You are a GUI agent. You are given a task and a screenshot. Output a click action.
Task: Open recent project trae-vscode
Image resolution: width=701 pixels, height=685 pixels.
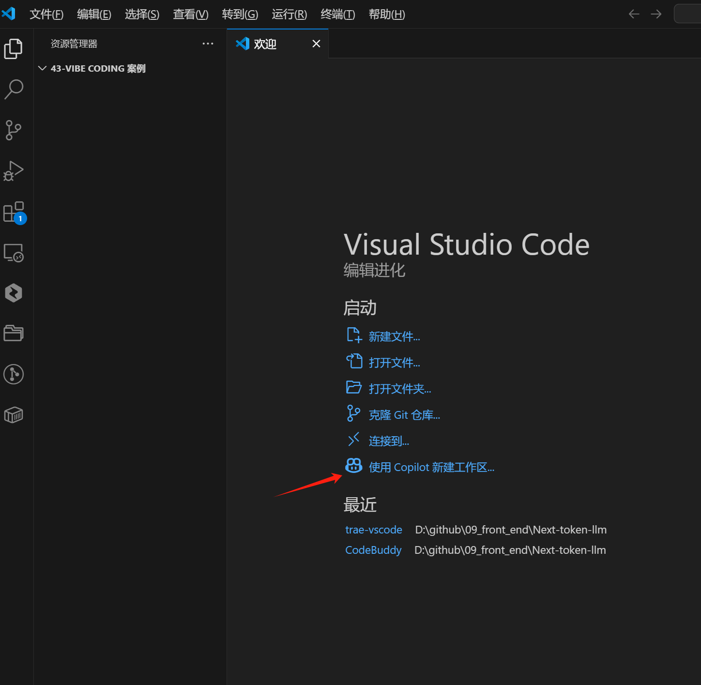click(x=373, y=530)
